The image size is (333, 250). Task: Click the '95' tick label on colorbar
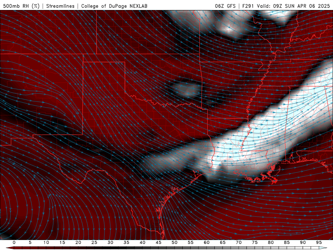(x=319, y=242)
